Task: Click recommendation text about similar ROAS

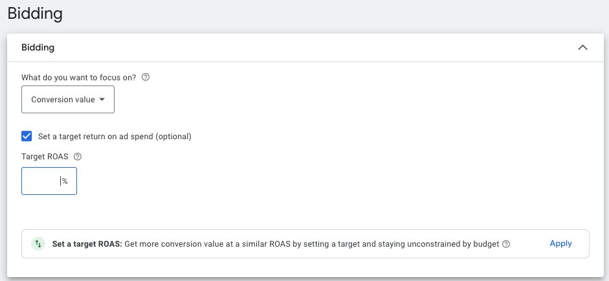Action: click(x=311, y=244)
